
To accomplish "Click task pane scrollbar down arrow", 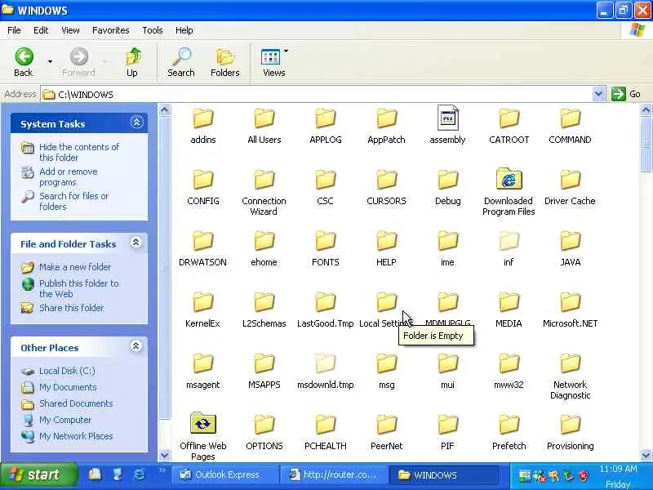I will point(165,455).
